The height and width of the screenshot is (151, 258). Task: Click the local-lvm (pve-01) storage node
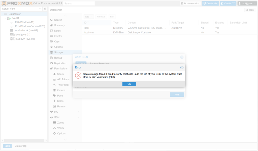[25, 39]
